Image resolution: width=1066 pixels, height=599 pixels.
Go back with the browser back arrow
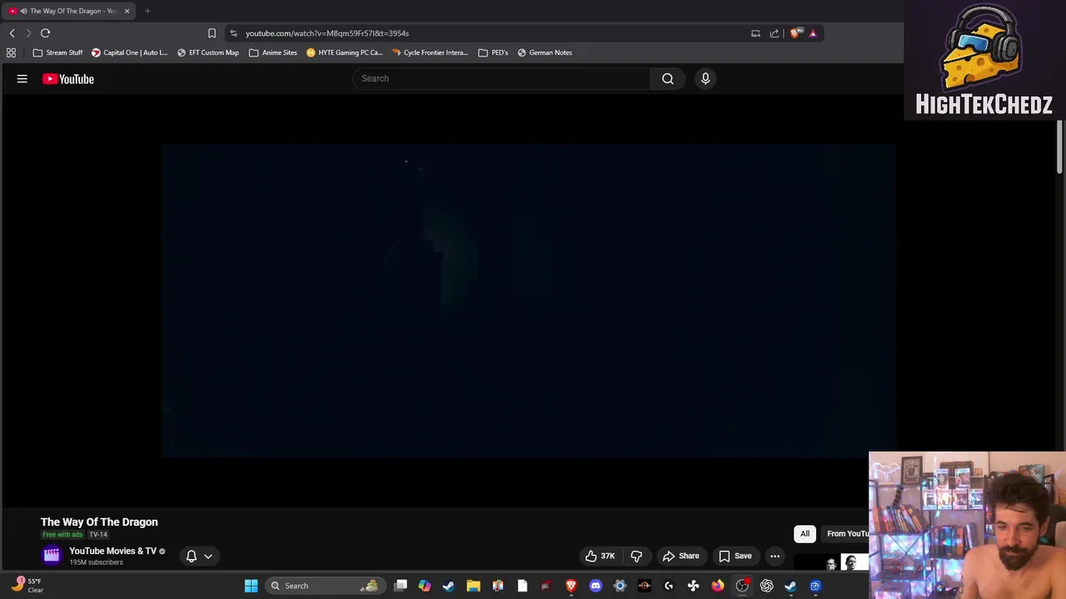click(x=12, y=33)
